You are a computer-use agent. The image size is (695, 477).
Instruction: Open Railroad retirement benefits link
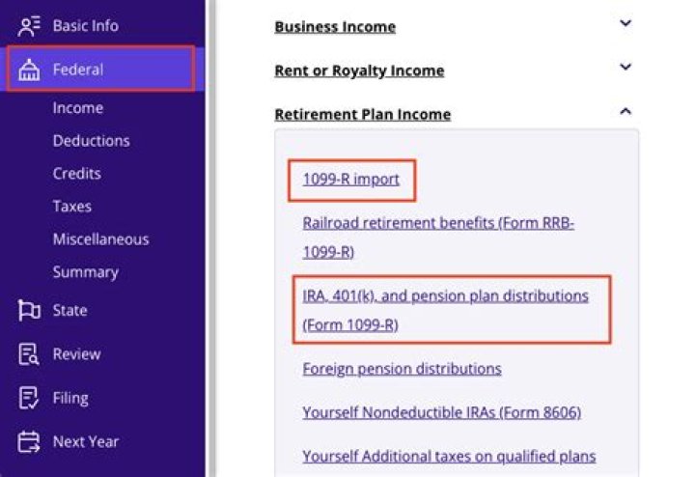pos(438,223)
